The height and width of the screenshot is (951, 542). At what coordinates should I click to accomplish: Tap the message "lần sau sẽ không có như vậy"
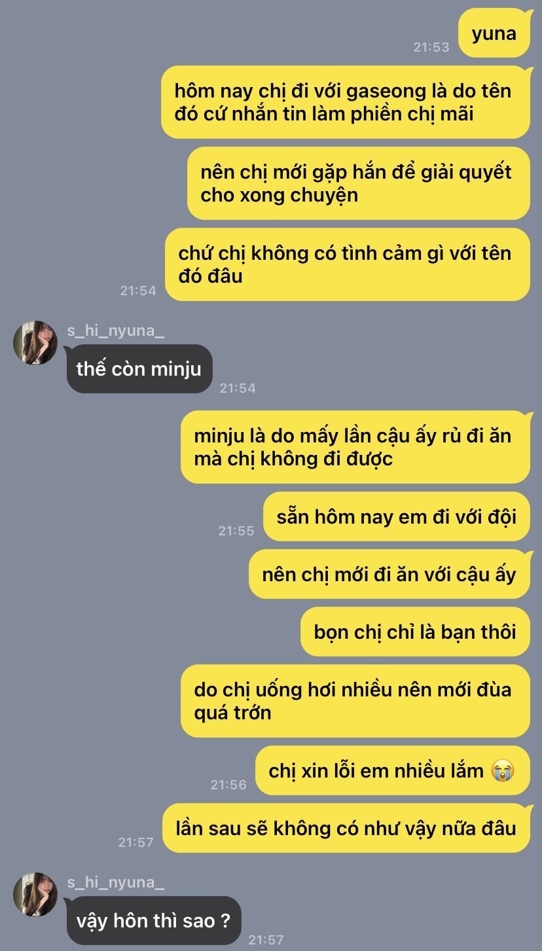click(x=346, y=828)
